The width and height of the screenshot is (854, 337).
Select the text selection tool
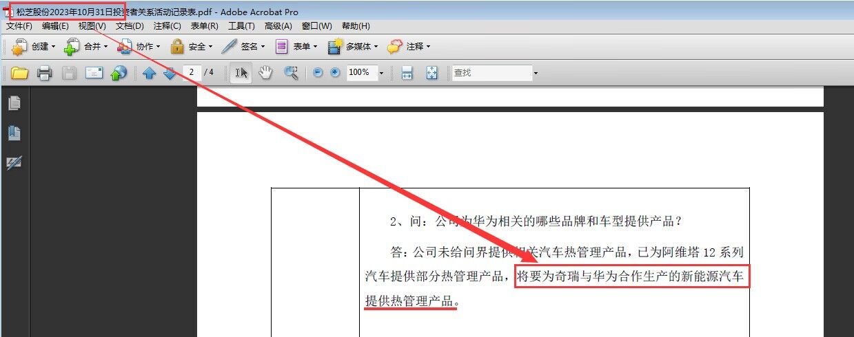[x=240, y=73]
